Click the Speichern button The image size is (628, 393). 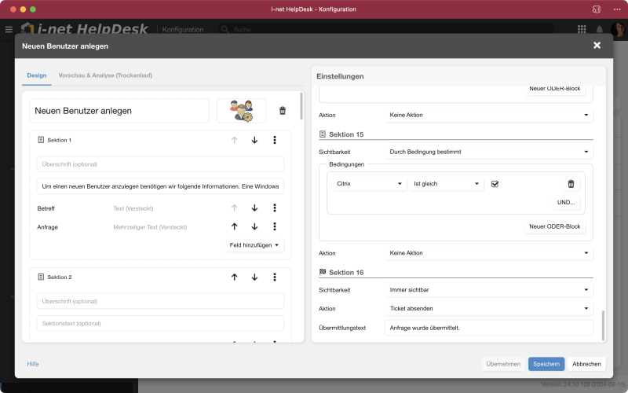point(546,364)
